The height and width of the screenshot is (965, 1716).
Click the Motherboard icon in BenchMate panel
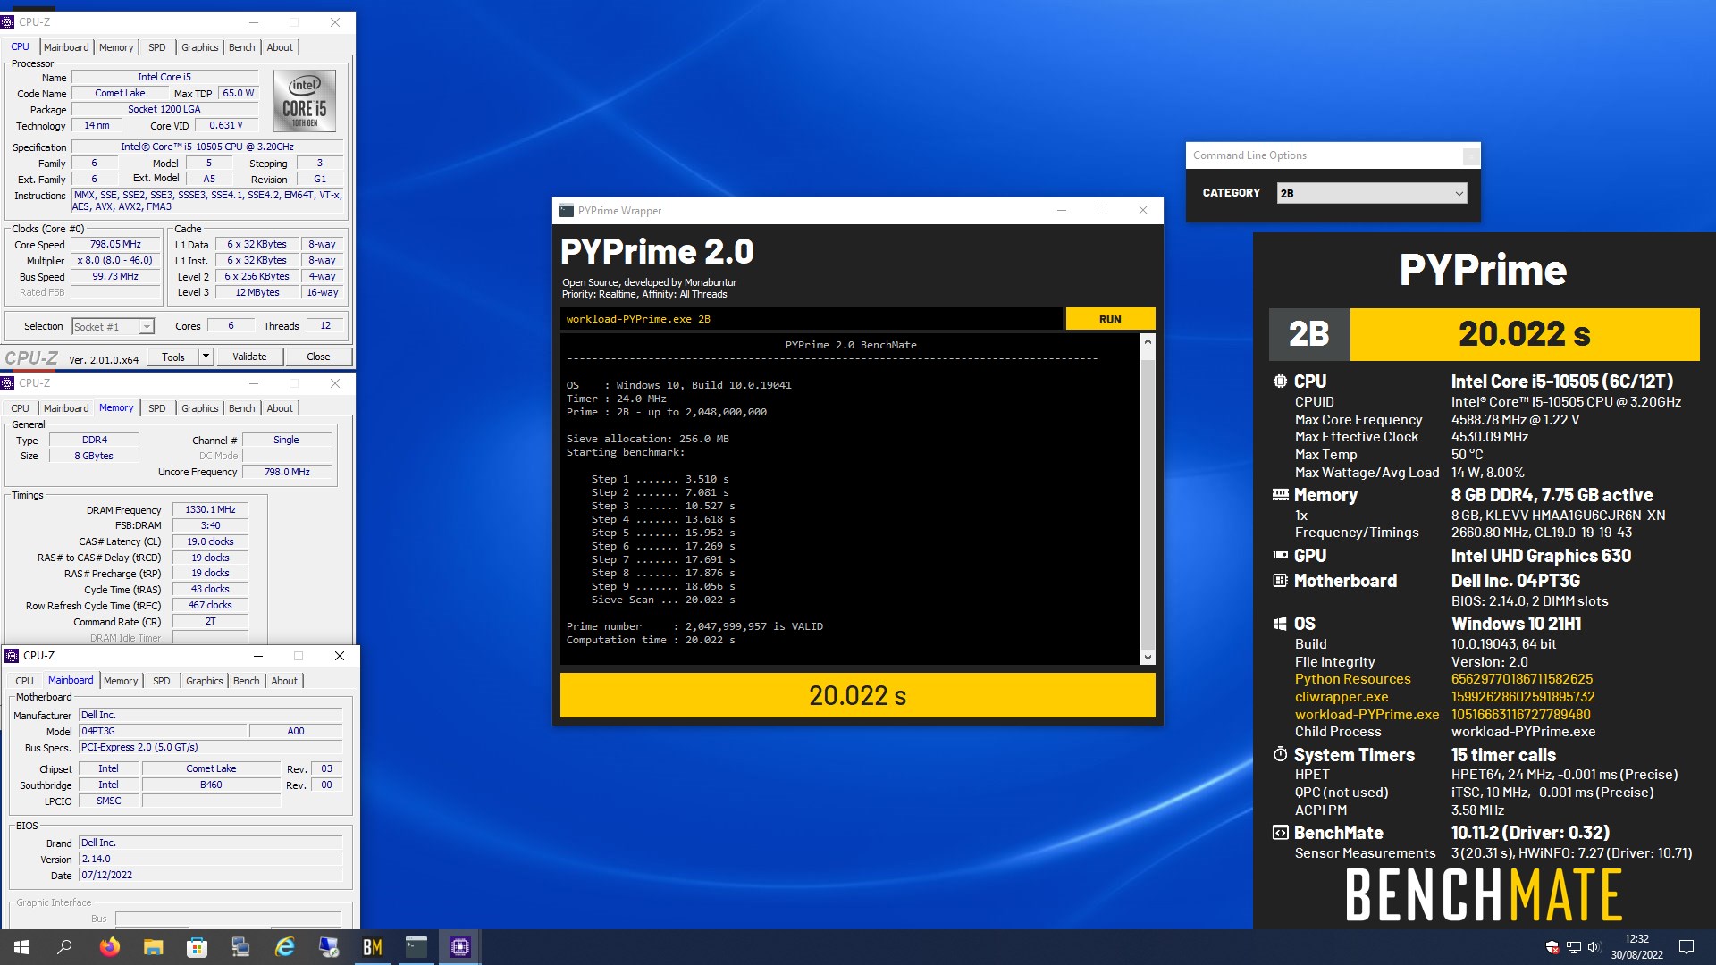pyautogui.click(x=1280, y=581)
